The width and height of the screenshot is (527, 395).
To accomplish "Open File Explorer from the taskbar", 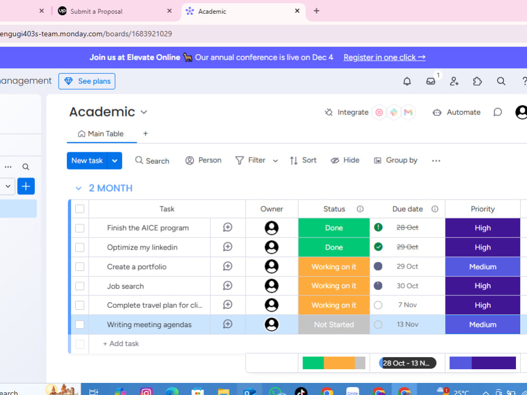I will [x=223, y=392].
